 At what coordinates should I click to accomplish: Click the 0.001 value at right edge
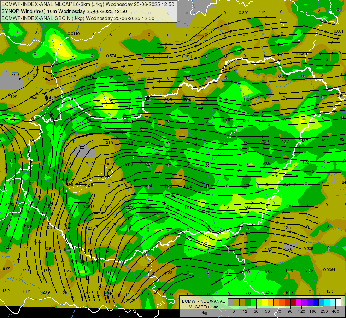point(339,31)
